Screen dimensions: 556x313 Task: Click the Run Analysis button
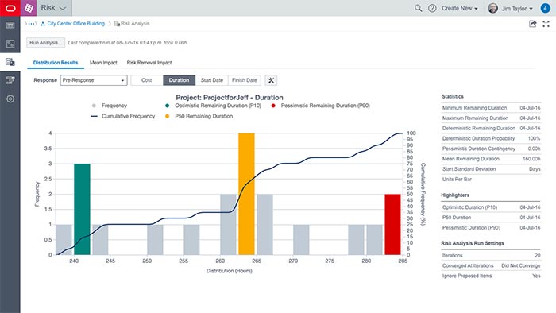coord(46,43)
